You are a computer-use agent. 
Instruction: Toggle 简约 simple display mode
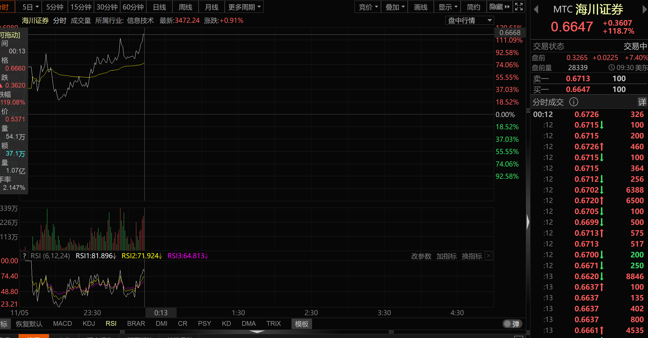pyautogui.click(x=473, y=7)
